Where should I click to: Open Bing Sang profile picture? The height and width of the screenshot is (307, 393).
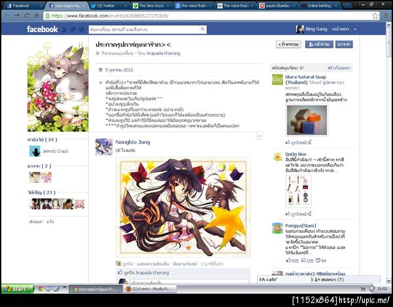click(300, 29)
